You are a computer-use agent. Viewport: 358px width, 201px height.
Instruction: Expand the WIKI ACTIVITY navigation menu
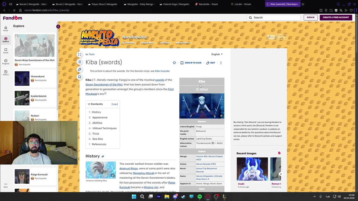(x=184, y=43)
